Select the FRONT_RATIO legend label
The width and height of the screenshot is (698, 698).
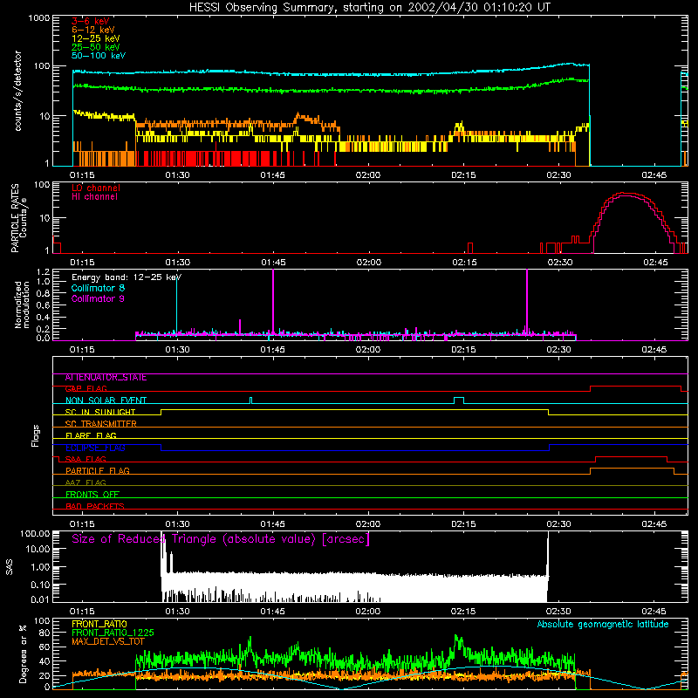99,624
